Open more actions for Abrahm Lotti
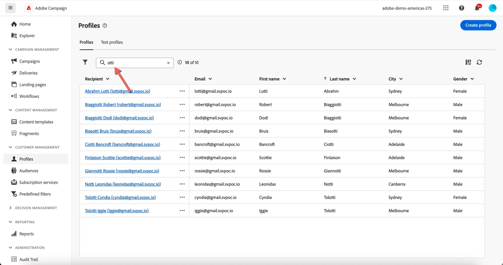 182,91
